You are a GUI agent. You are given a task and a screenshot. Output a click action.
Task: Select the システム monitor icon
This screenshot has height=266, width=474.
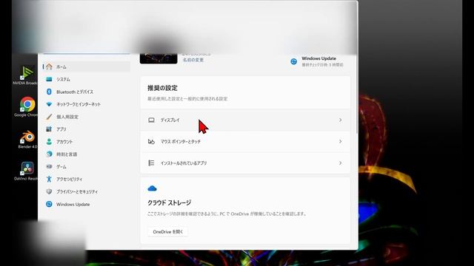pos(49,79)
